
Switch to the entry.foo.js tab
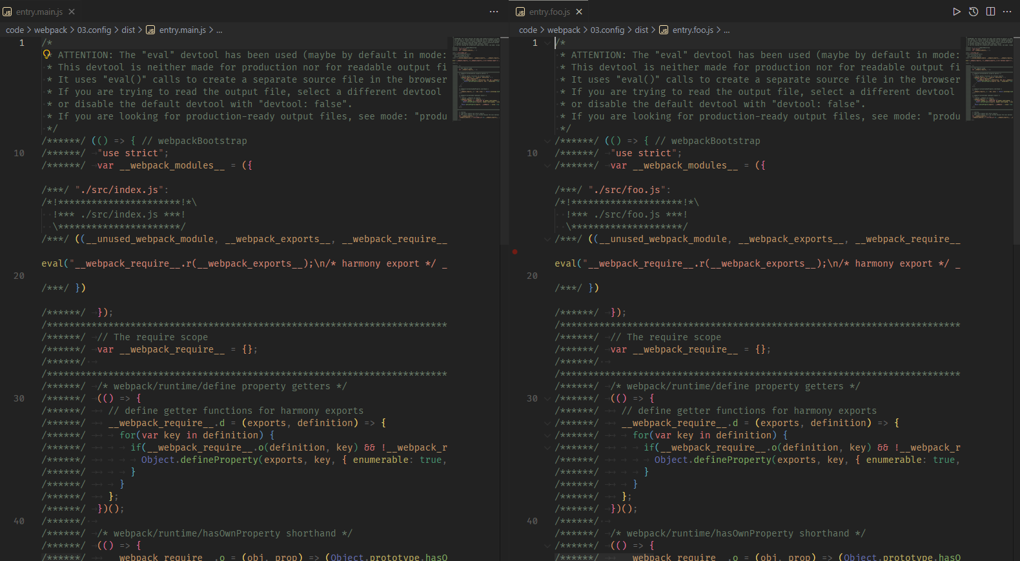(549, 12)
